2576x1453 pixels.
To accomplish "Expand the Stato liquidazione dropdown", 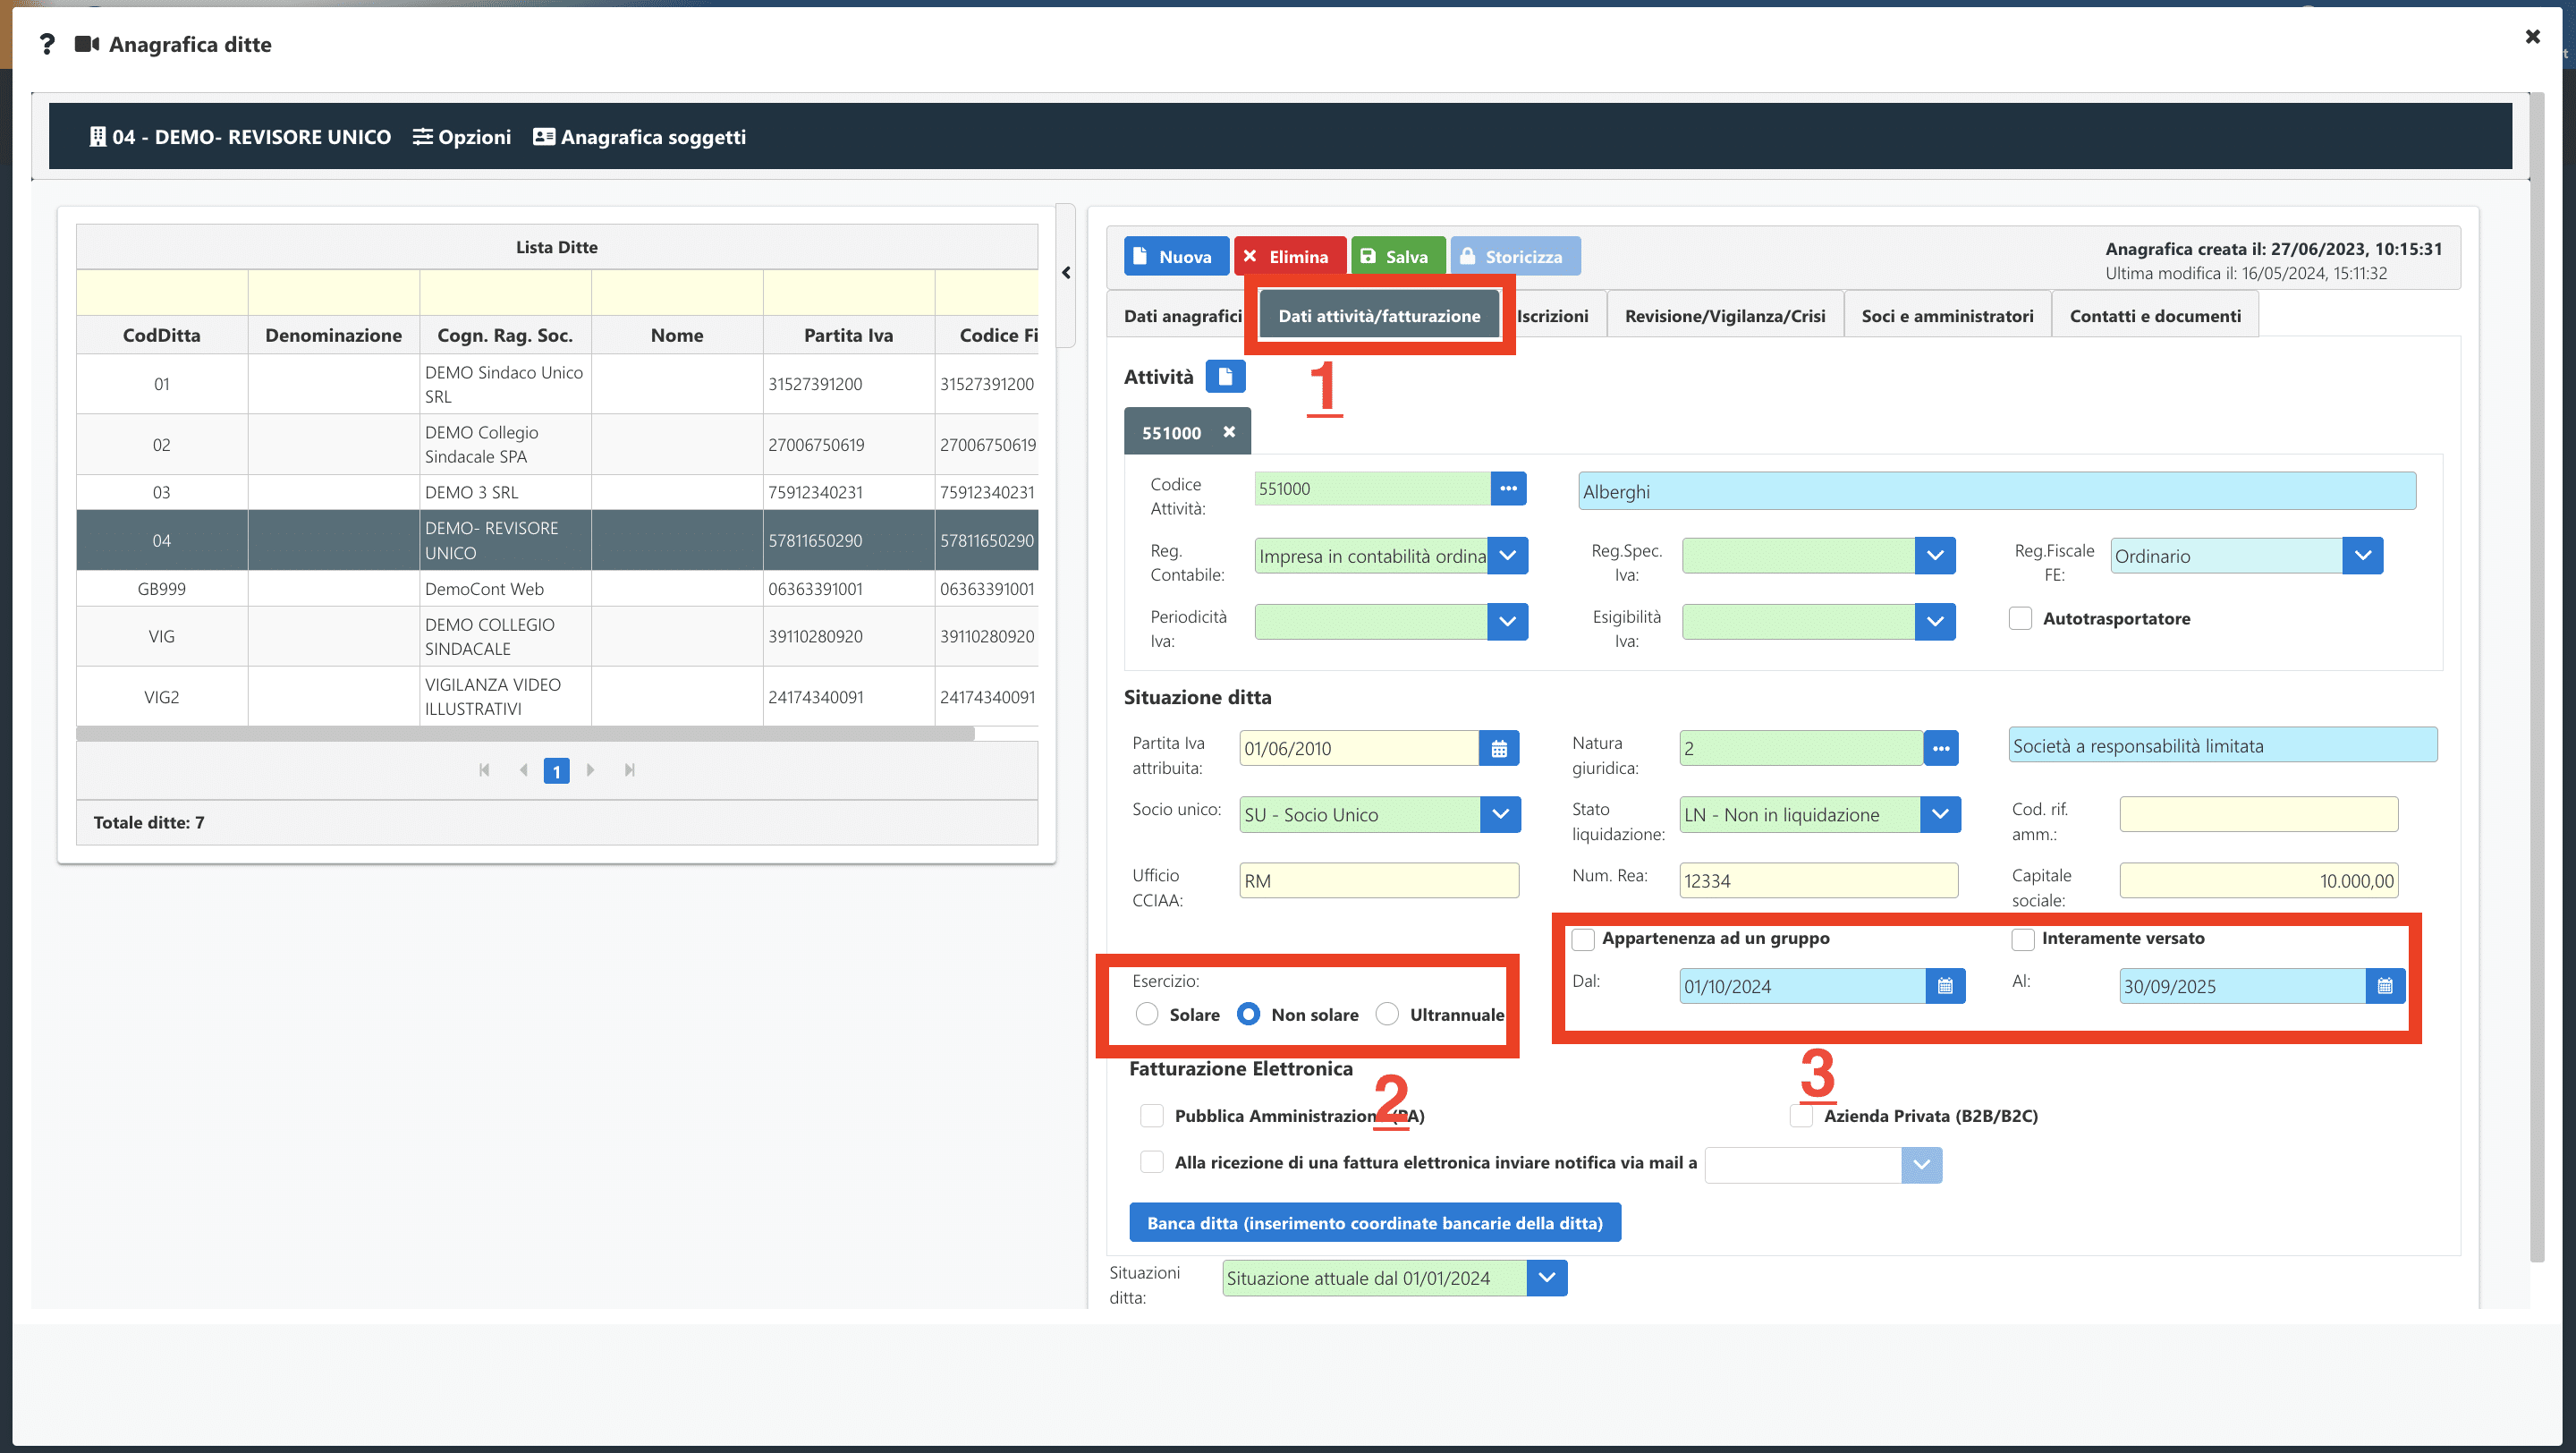I will (x=1940, y=814).
